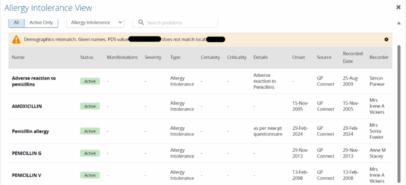Viewport: 406px width, 185px height.
Task: Click the Allergy Intolerance type for PENICILLIN V
Action: click(182, 175)
